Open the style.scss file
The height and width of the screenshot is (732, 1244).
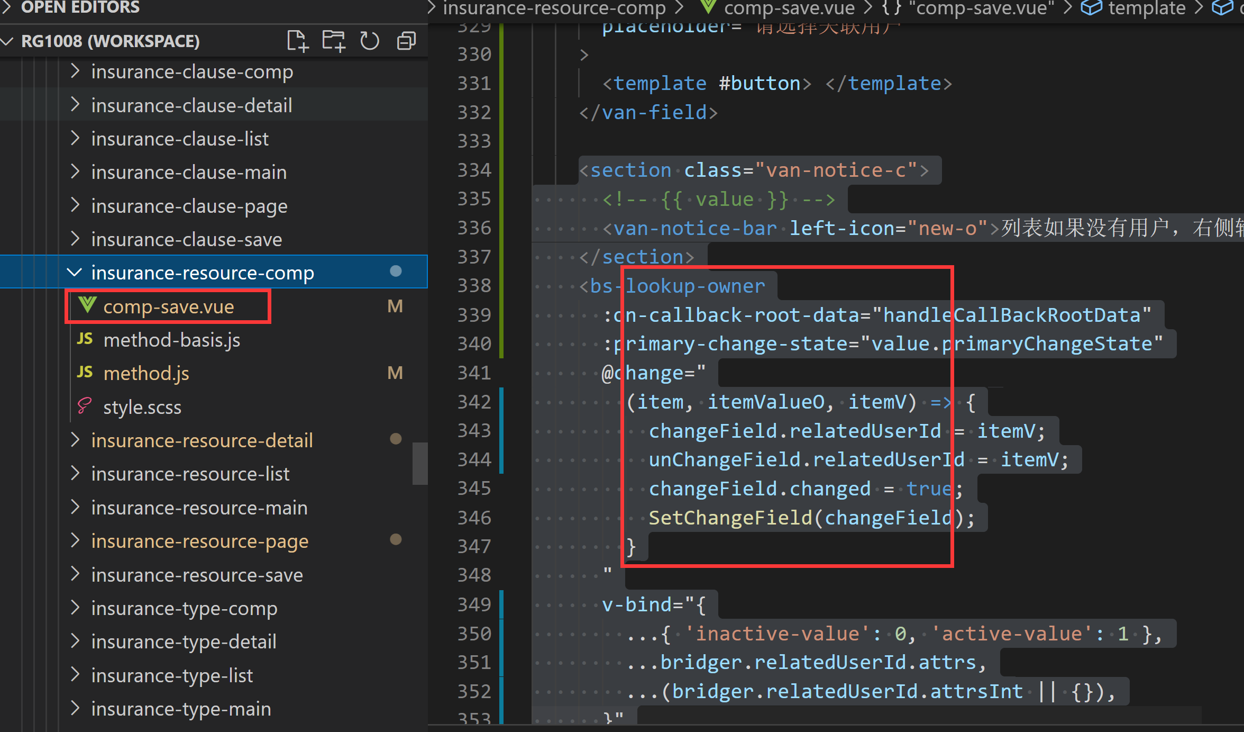point(142,407)
